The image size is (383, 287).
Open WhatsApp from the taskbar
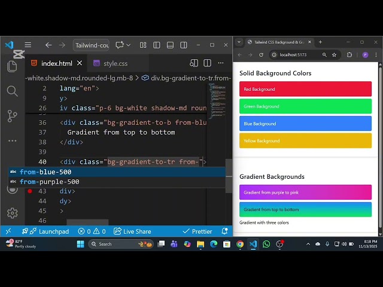[x=266, y=244]
